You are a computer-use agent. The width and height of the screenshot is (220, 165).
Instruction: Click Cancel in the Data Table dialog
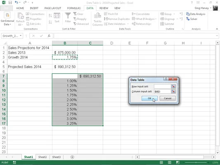tap(168, 98)
